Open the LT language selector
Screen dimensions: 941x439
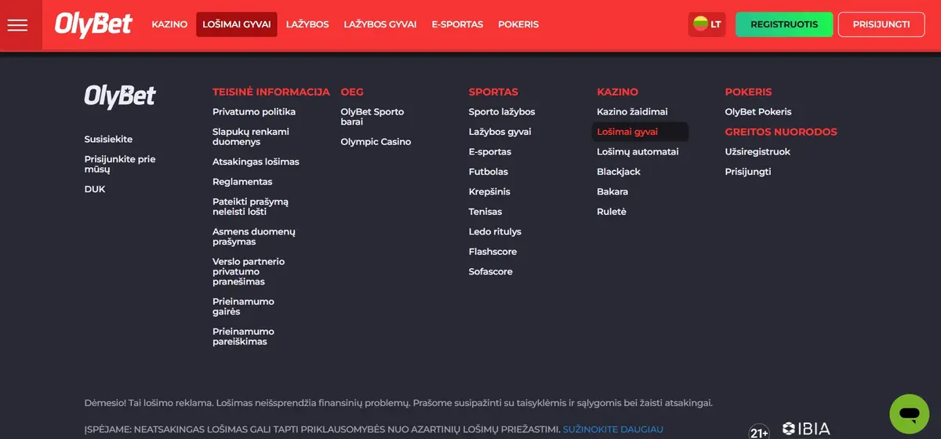(x=707, y=24)
